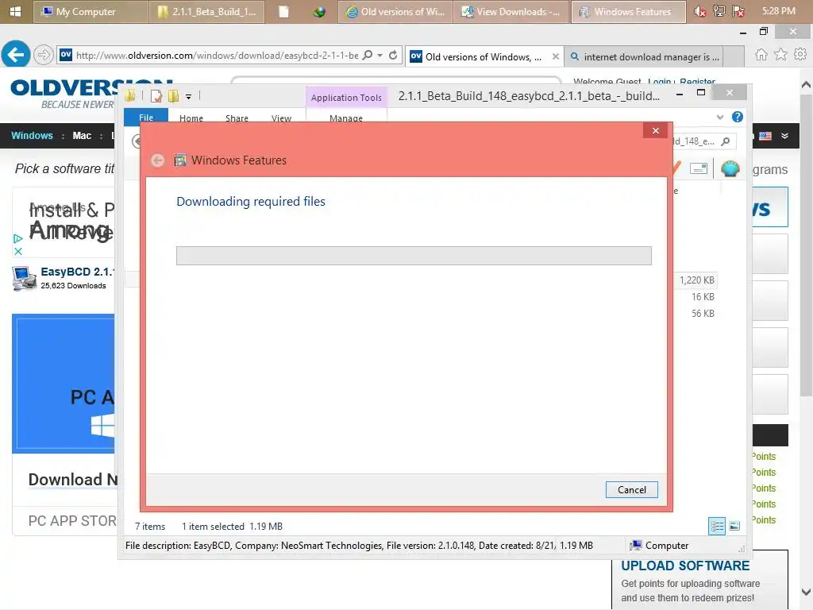Switch Explorer to Details view icon

(x=717, y=526)
